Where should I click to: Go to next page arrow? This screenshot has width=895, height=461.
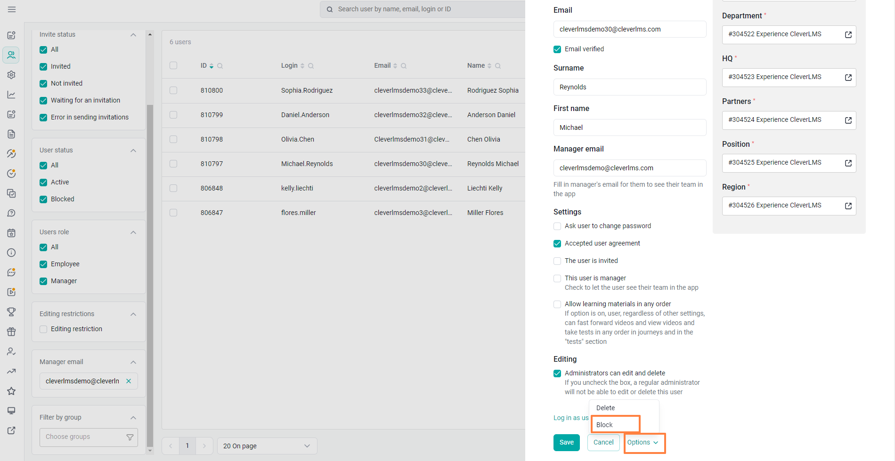click(x=204, y=446)
